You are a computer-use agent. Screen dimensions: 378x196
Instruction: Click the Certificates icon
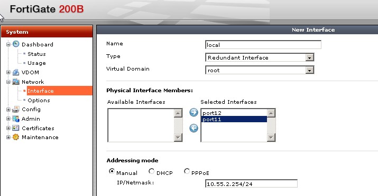coord(16,128)
